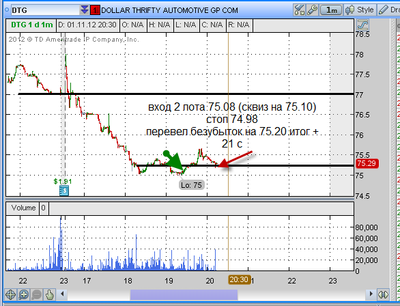Click the greyed zoom out magnifier

pyautogui.click(x=36, y=294)
